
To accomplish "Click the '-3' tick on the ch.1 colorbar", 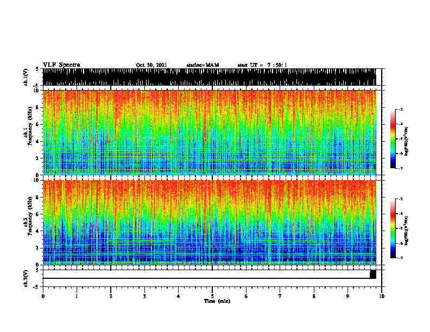I will 400,109.
